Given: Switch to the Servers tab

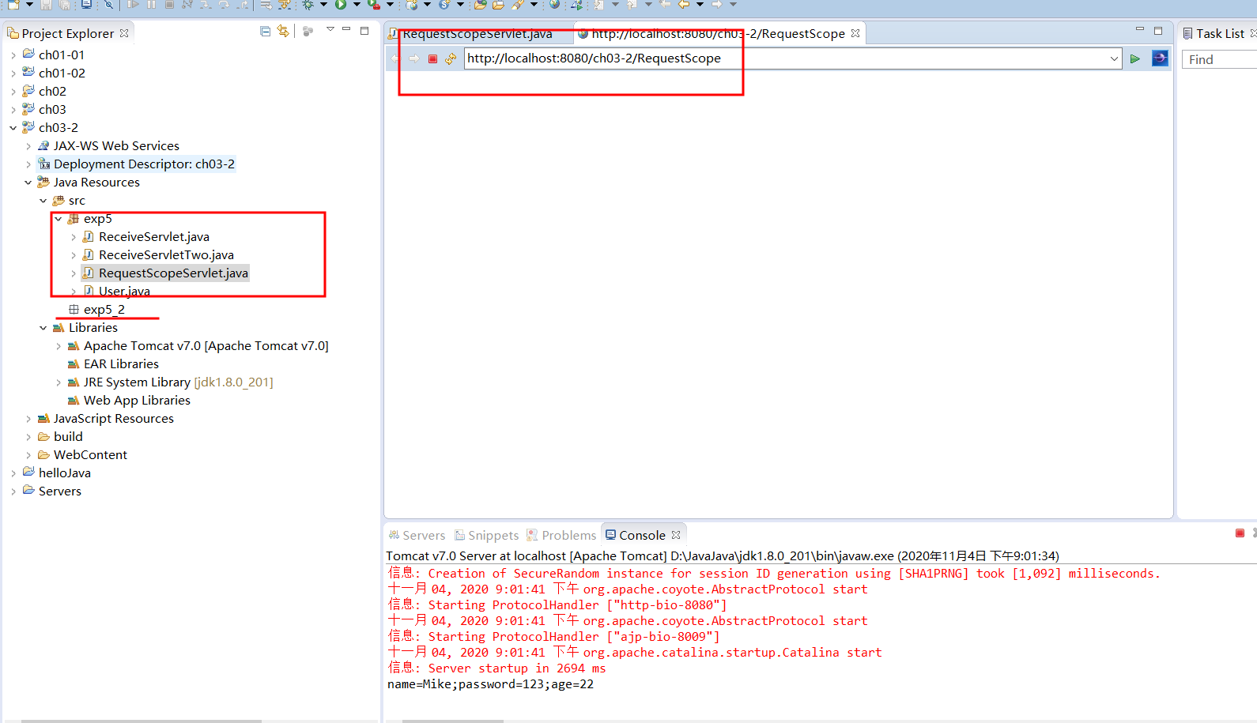Looking at the screenshot, I should [x=417, y=535].
